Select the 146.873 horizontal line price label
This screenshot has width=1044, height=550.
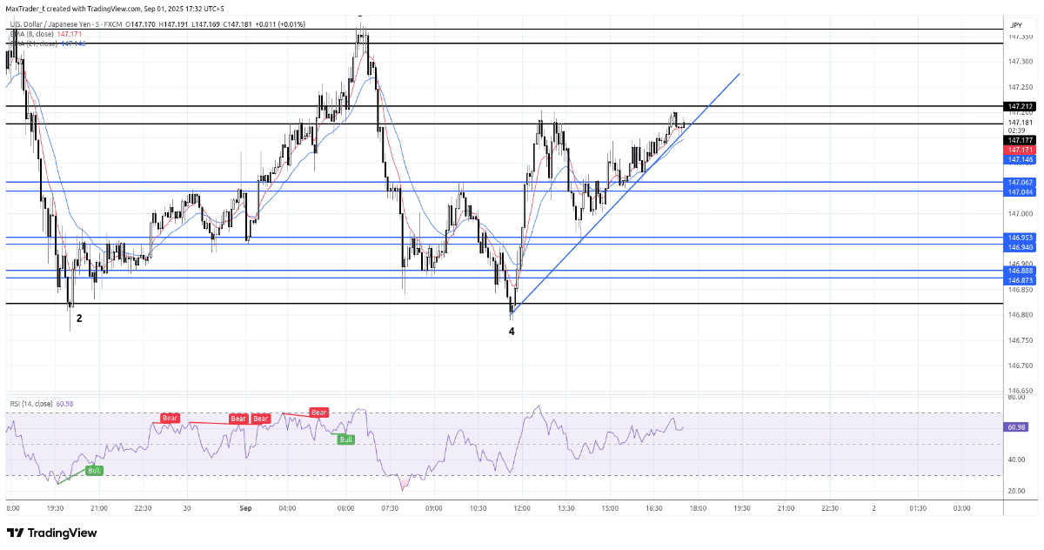1021,280
